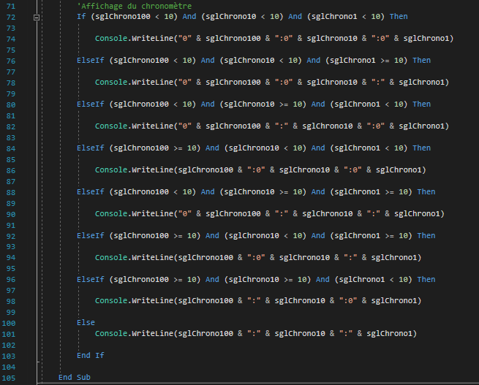
Task: Click the End Sub statement
Action: coord(75,378)
